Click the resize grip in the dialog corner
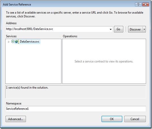The image size is (152, 129). pyautogui.click(x=148, y=124)
